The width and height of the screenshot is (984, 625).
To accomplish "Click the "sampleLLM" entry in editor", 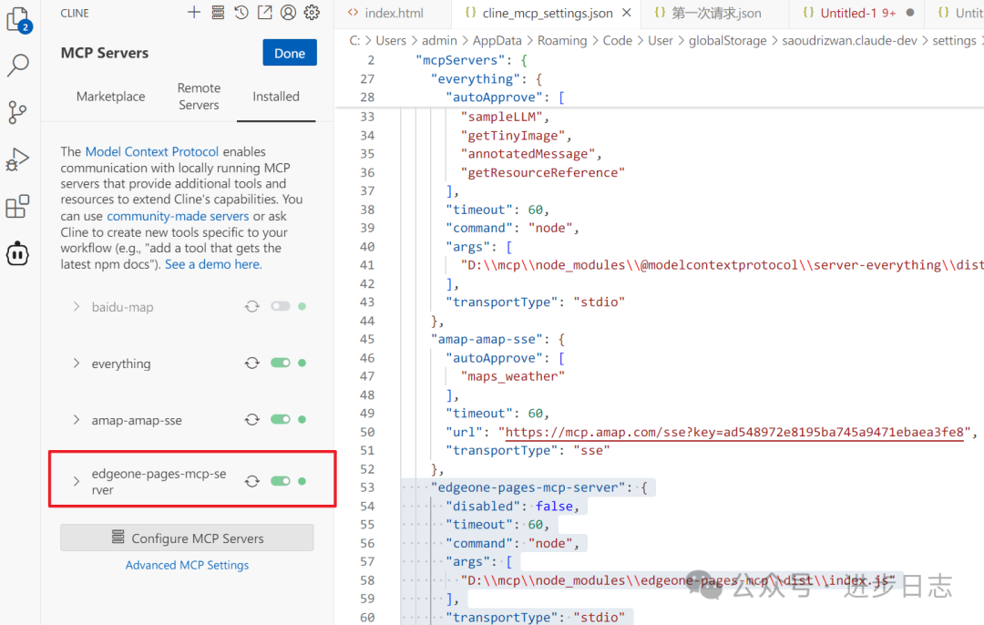I will click(501, 117).
